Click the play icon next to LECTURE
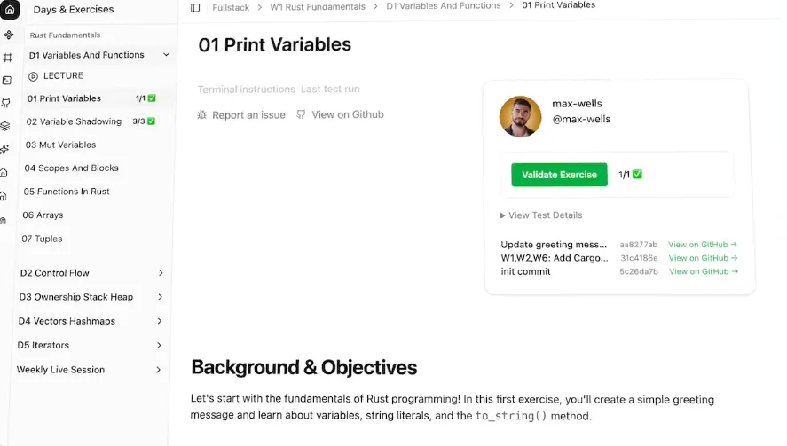 pos(33,76)
